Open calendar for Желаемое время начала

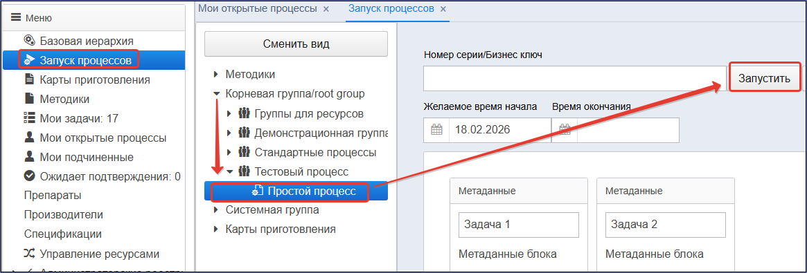click(x=436, y=130)
